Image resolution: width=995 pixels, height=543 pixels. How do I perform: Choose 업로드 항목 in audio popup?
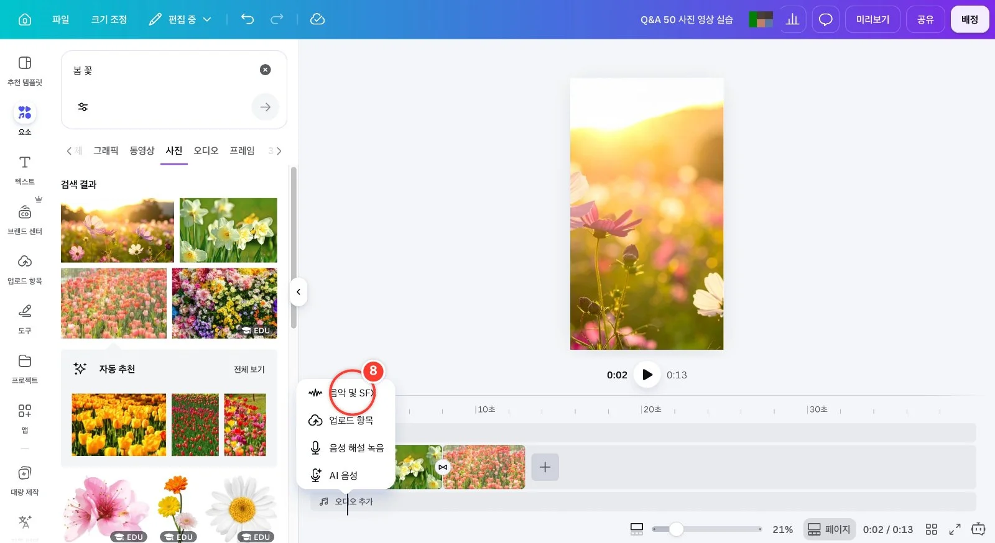pos(346,420)
